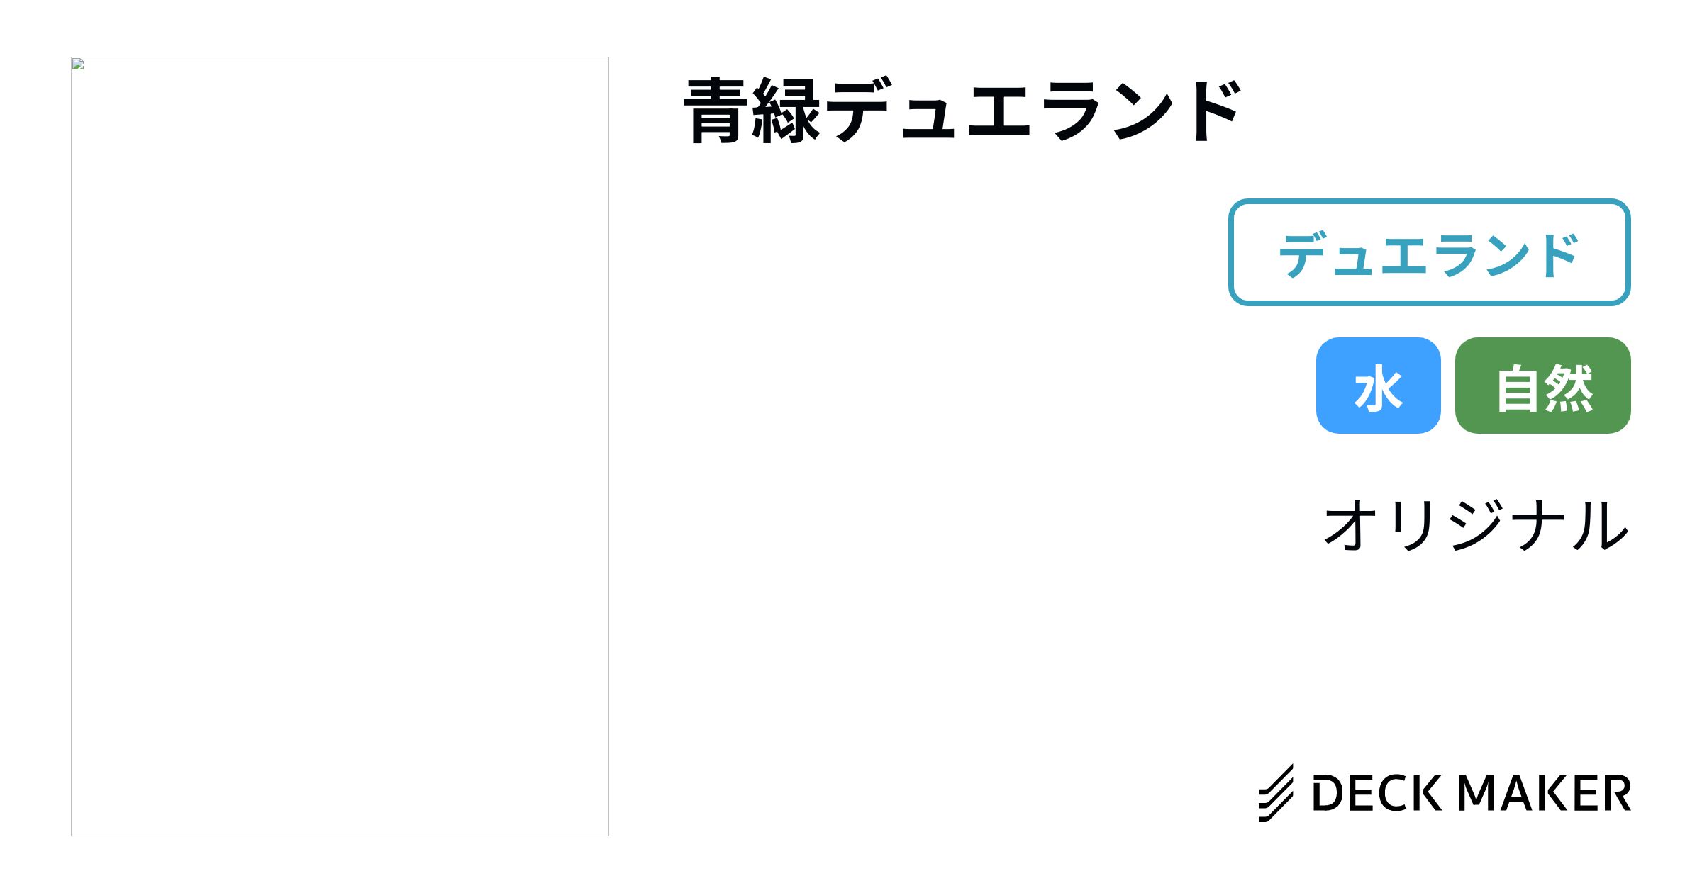Click the teal border of デュエランド tag

[1429, 202]
